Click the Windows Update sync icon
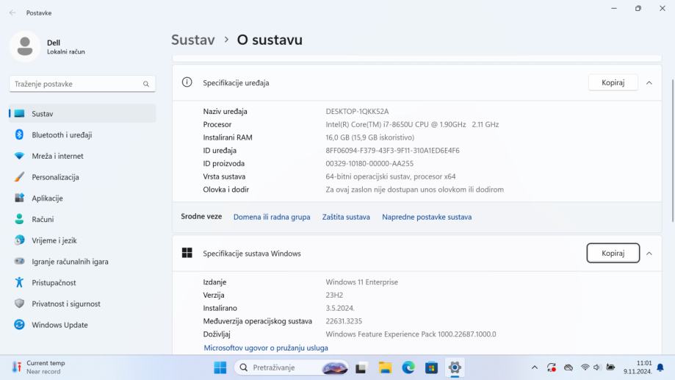The image size is (675, 380). pyautogui.click(x=19, y=324)
